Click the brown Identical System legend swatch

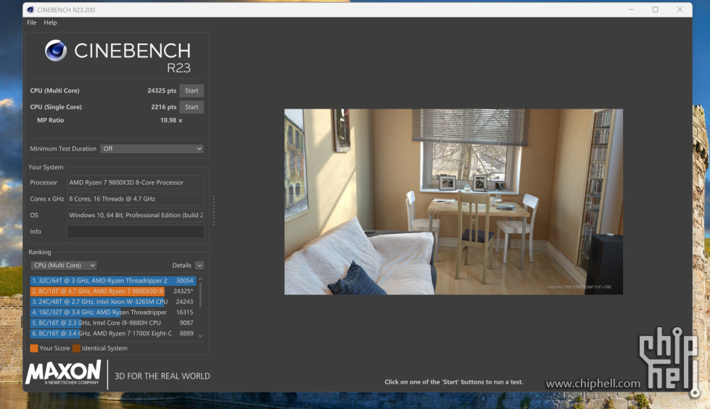point(77,348)
